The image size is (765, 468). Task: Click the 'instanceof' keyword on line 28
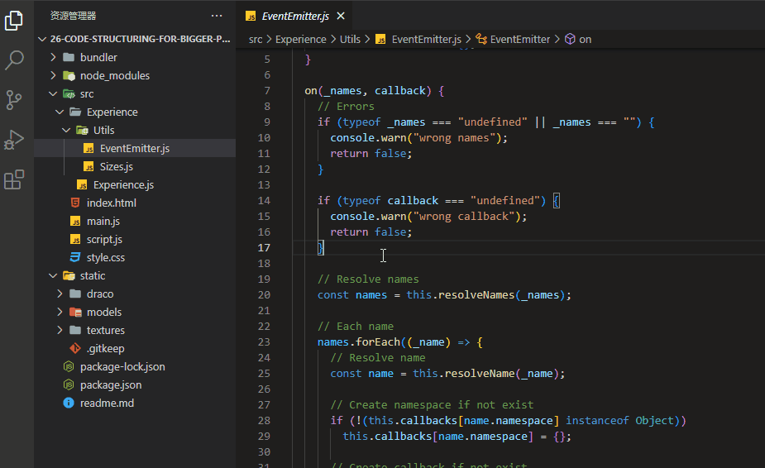597,421
